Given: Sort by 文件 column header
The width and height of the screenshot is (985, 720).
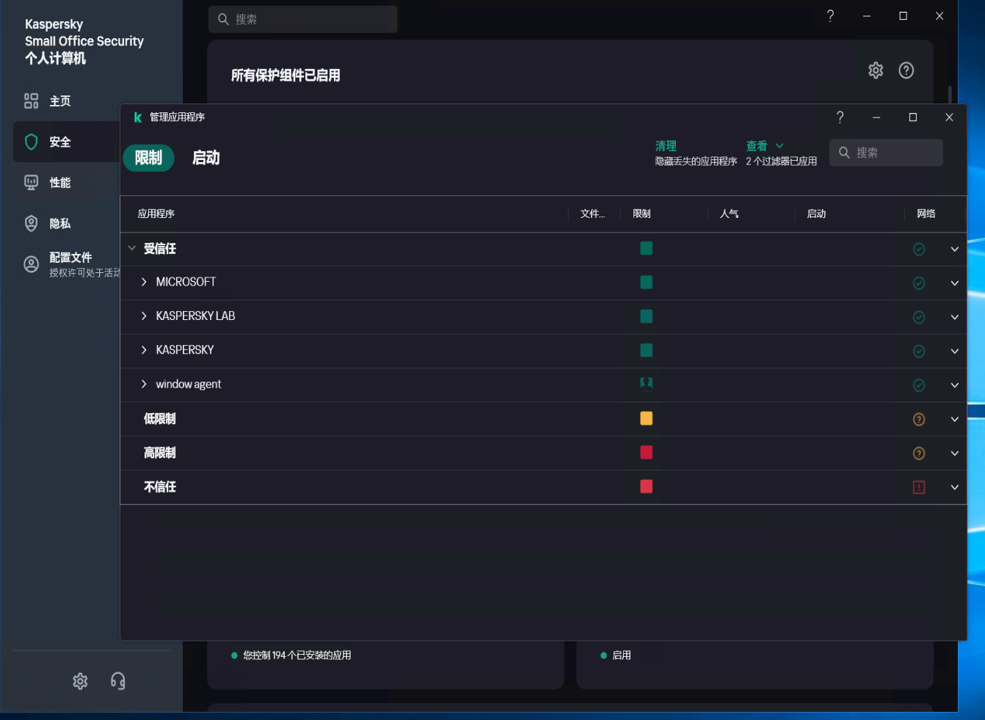Looking at the screenshot, I should click(592, 214).
